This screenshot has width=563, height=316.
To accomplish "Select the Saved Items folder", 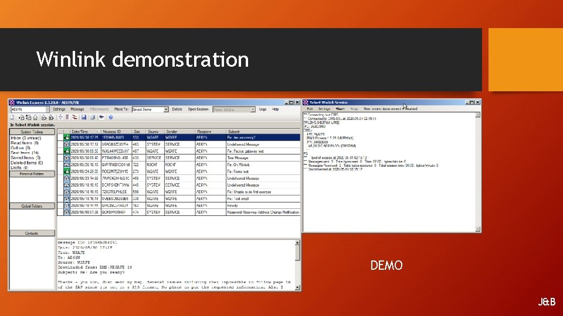I will coord(25,157).
